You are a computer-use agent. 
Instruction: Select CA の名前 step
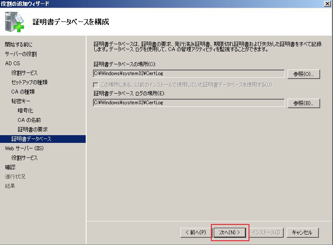pos(29,120)
